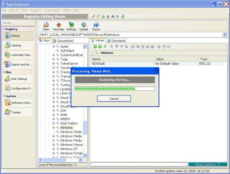Expand the TelnetServer key node
The image size is (230, 174).
tap(54, 64)
